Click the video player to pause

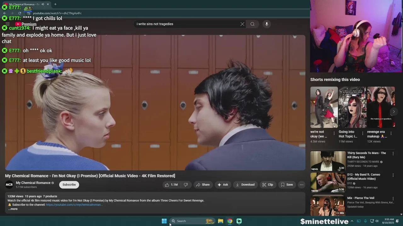tap(155, 102)
